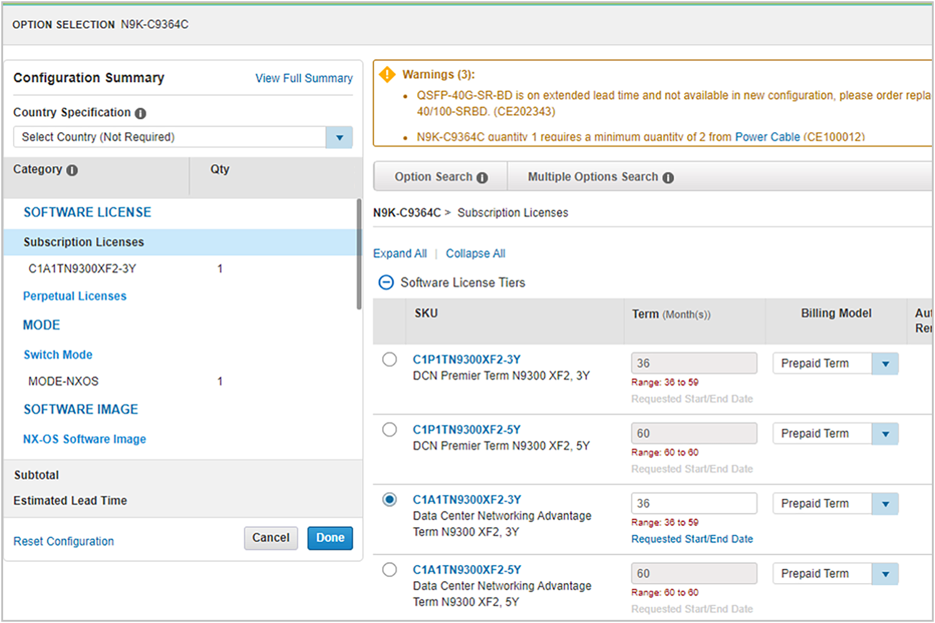Click the Category info icon
Viewport: 935px width, 623px height.
tap(72, 170)
